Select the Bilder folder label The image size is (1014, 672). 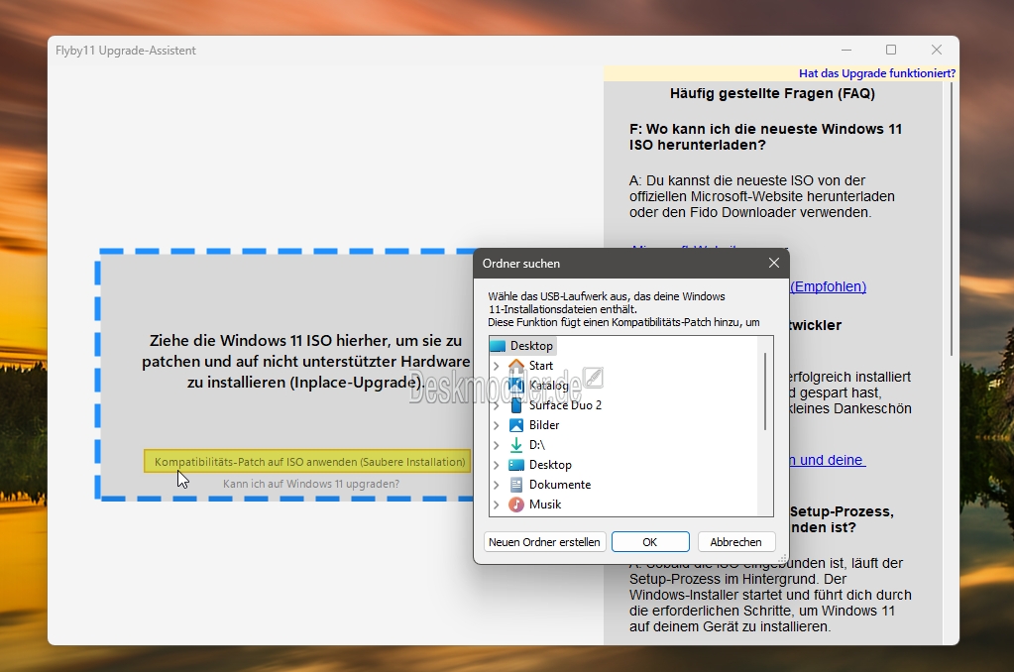click(544, 425)
